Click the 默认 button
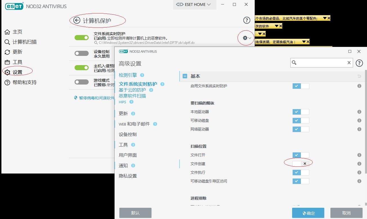This screenshot has height=219, width=367. [135, 213]
